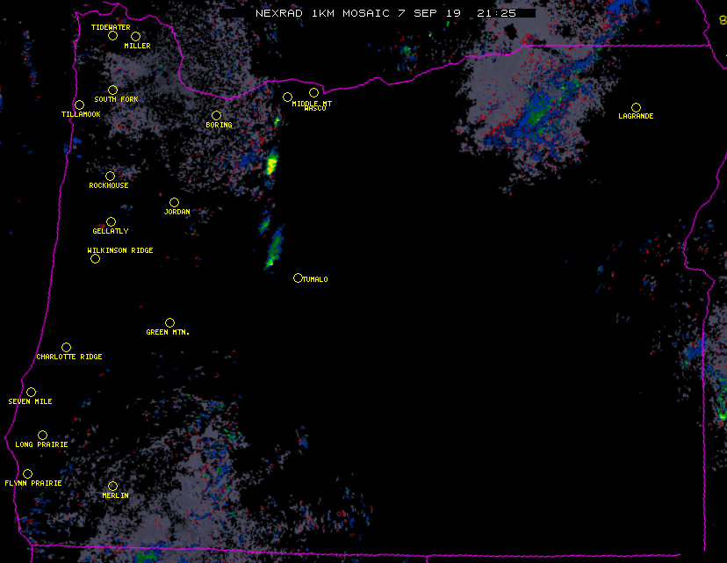Click the South Fork station marker
The width and height of the screenshot is (727, 563).
[x=112, y=90]
